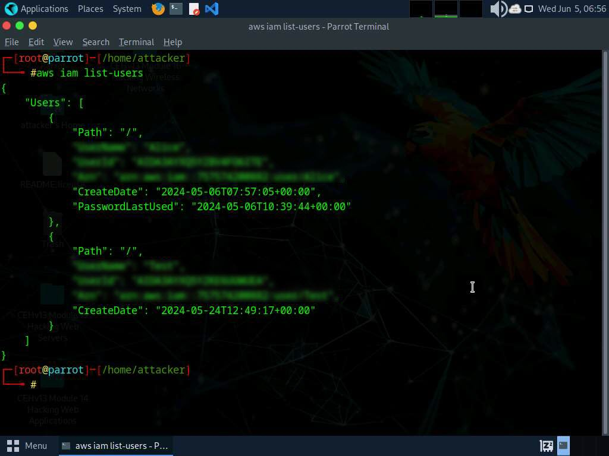Open the Terminal menu
Screen dimensions: 609x456
[136, 42]
